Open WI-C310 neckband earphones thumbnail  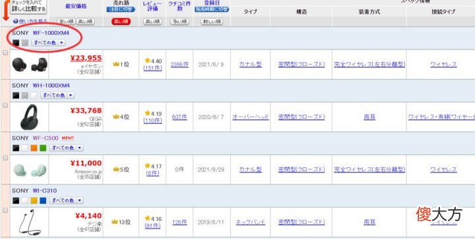pyautogui.click(x=30, y=223)
